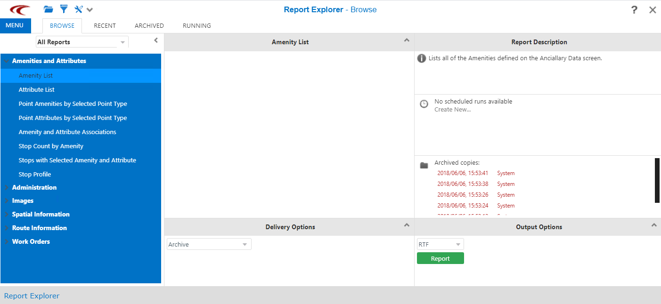
Task: Click the folder icon beside Archived copies
Action: tap(424, 165)
